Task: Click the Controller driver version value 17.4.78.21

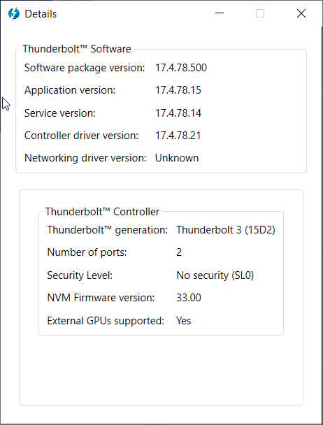Action: (x=178, y=136)
